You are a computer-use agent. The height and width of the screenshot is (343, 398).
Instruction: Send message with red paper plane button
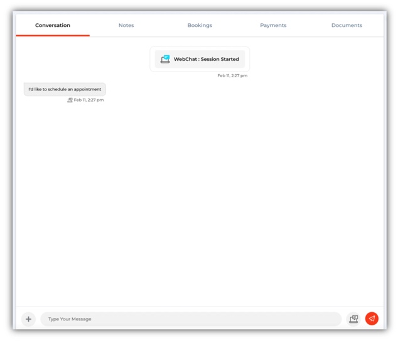(372, 318)
